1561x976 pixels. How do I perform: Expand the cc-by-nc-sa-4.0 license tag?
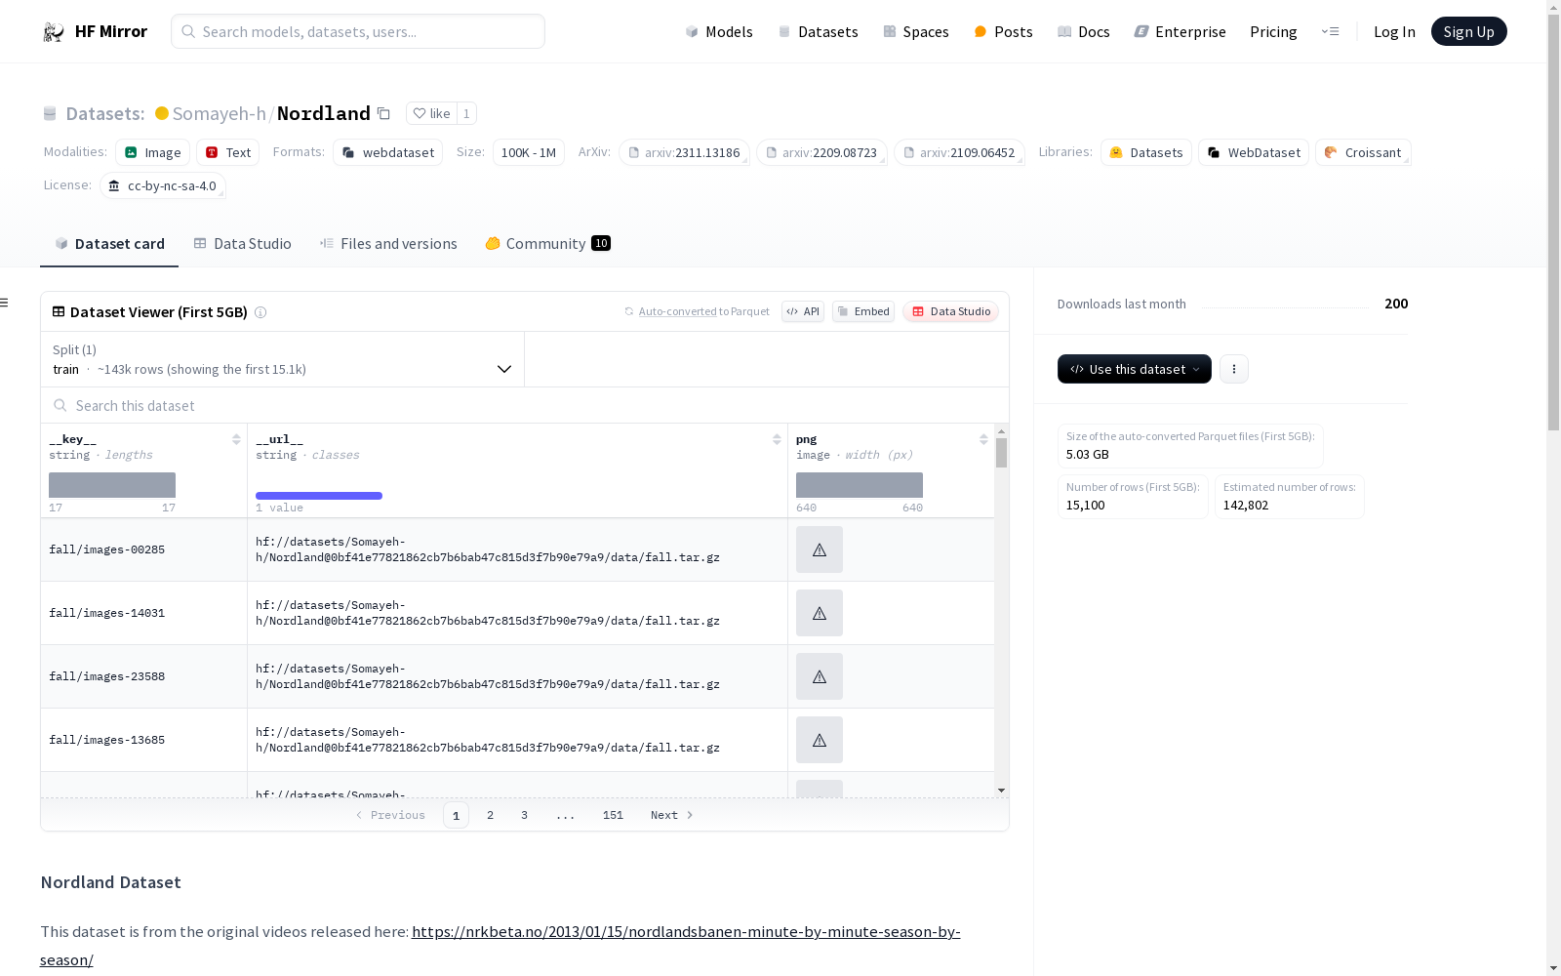click(163, 185)
